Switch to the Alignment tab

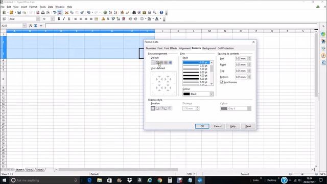184,48
